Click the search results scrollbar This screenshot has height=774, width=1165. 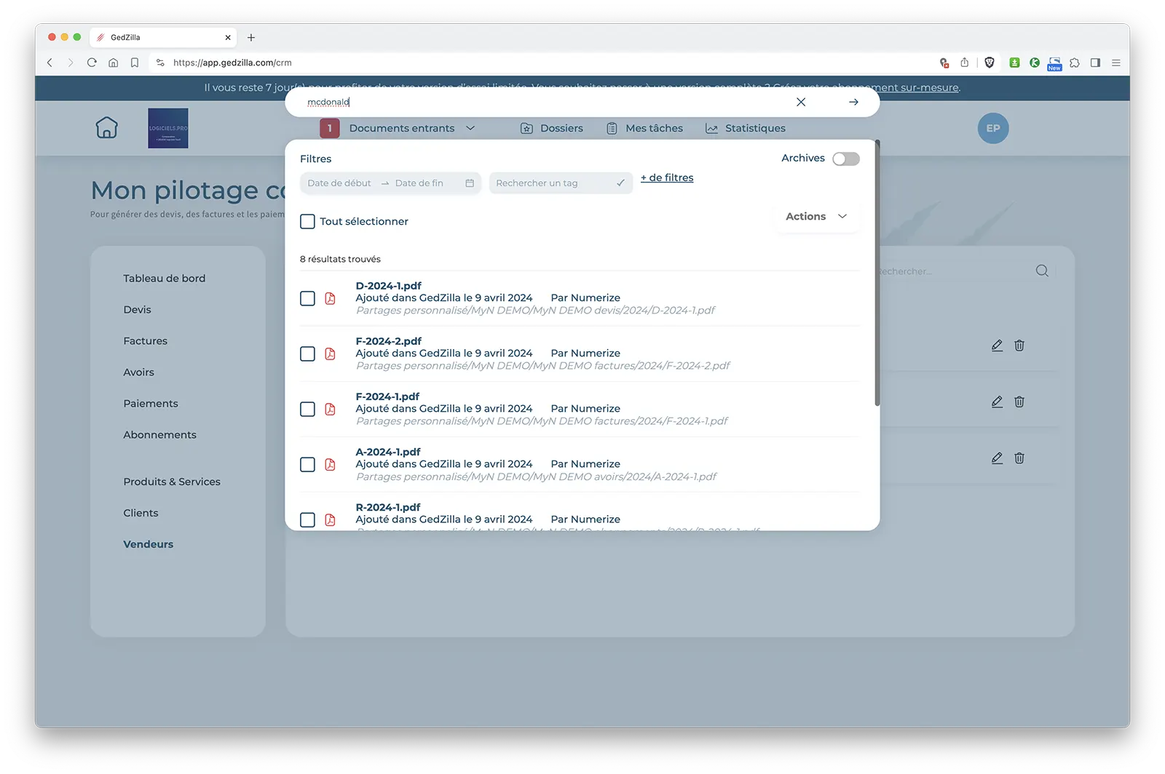(x=877, y=274)
